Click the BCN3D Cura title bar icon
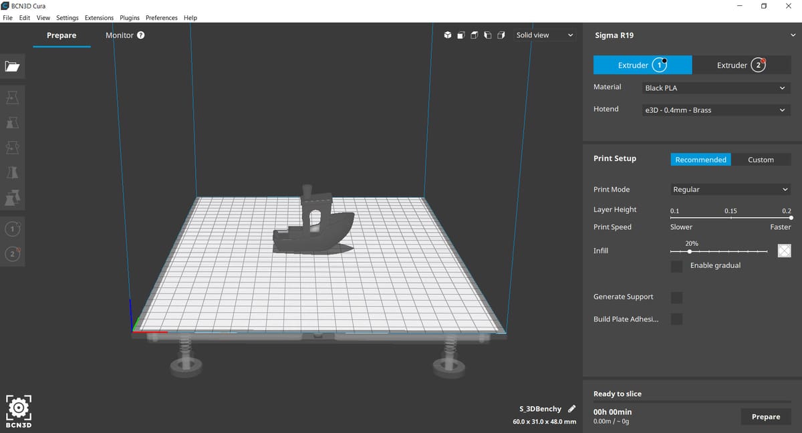 (x=5, y=5)
